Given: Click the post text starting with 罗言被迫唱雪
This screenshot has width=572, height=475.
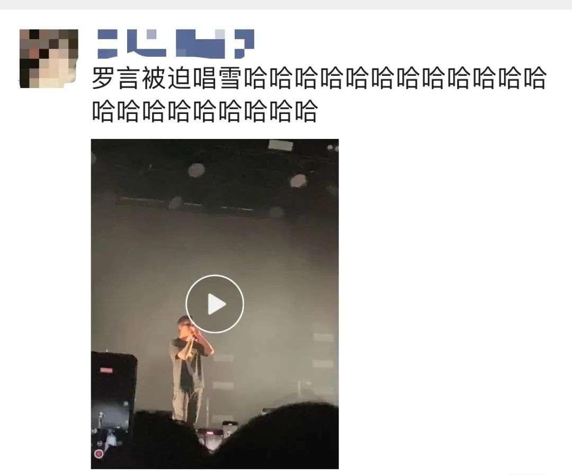Looking at the screenshot, I should point(318,94).
